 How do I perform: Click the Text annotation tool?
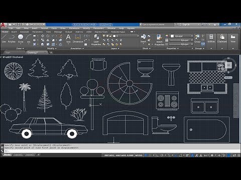coord(68,38)
